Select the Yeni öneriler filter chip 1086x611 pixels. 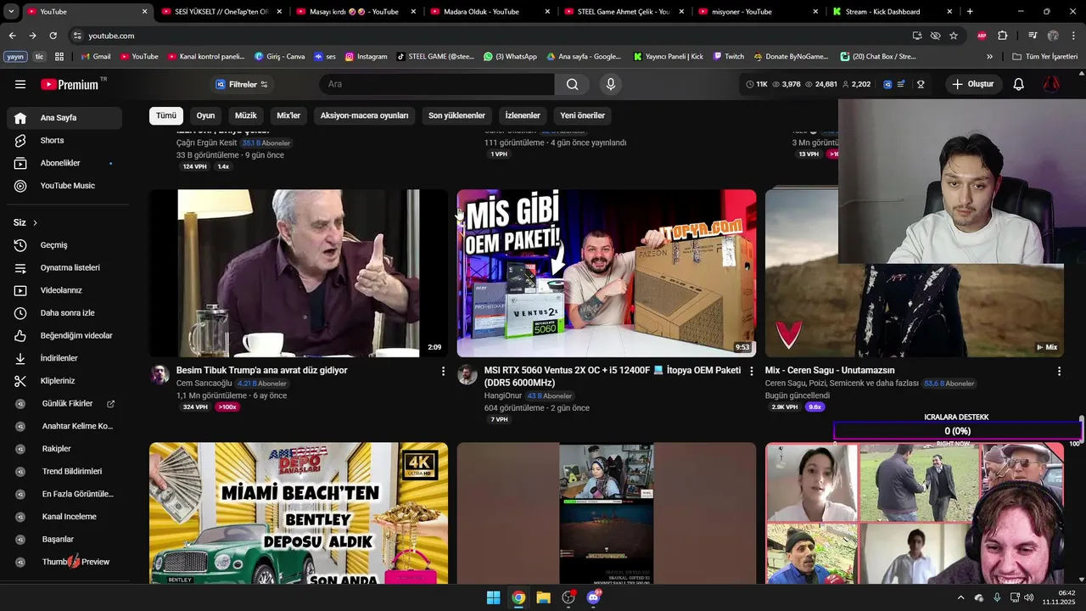pos(582,115)
